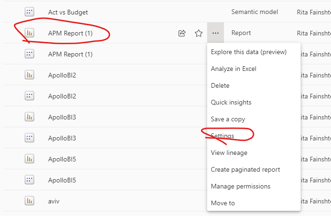
Task: Open the Act vs Budget item
Action: coord(68,12)
